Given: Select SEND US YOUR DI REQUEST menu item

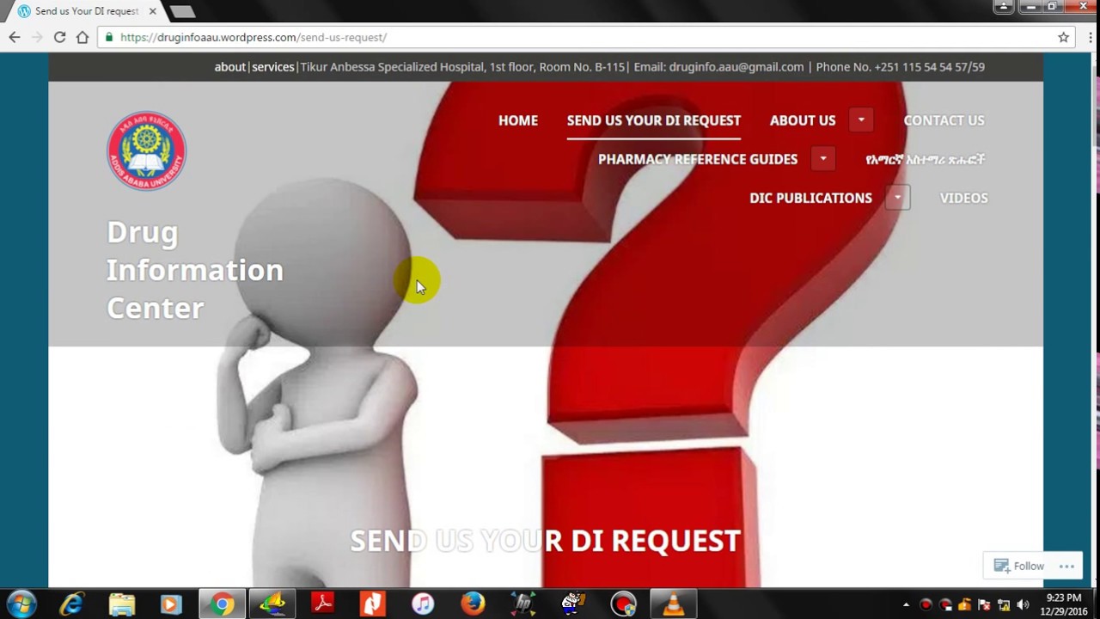Looking at the screenshot, I should pos(654,120).
